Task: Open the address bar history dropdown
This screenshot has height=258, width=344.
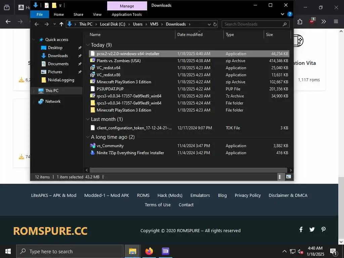Action: (x=209, y=24)
